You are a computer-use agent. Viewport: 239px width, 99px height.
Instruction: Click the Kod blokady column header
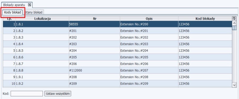tap(205, 19)
